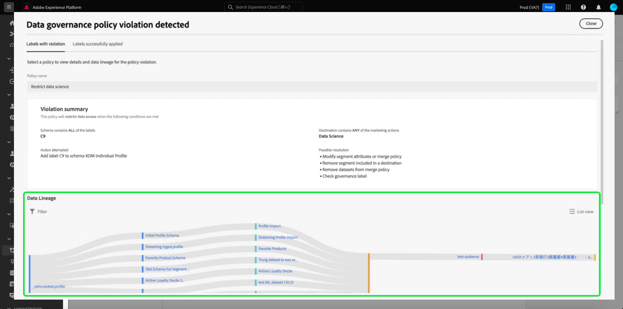Click the Remove datasets from merge policy text

[x=356, y=170]
